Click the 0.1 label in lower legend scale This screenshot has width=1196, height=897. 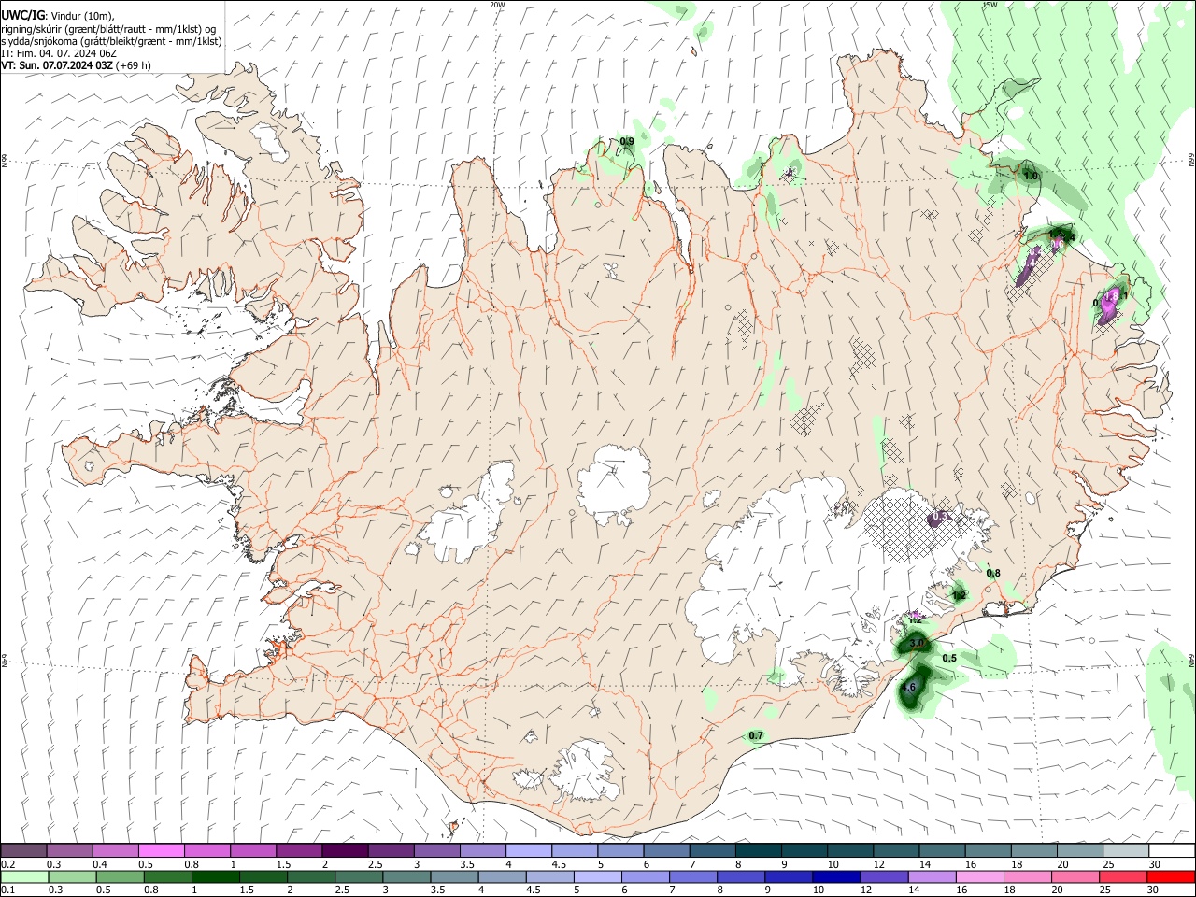pyautogui.click(x=8, y=890)
